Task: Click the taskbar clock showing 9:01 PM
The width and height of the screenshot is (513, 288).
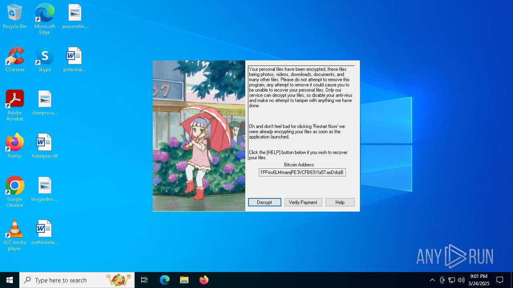Action: point(479,280)
